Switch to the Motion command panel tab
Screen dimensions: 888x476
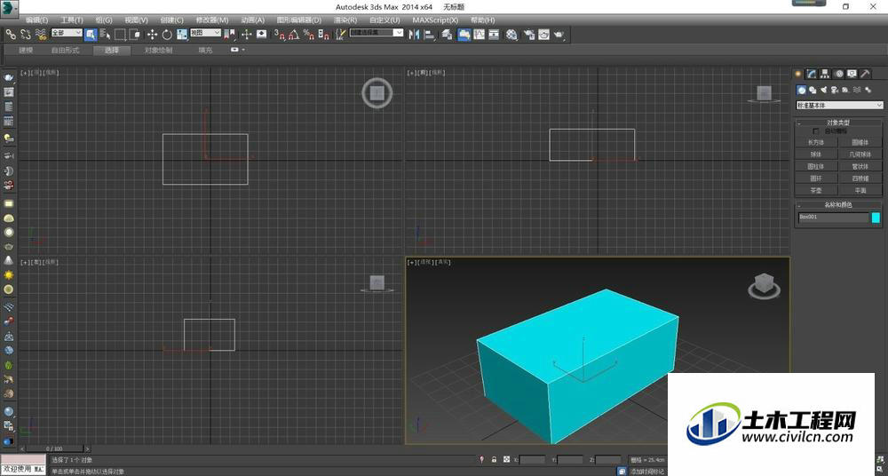click(839, 74)
